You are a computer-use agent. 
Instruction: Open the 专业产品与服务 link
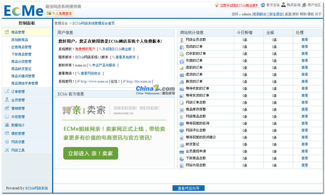pos(104,65)
